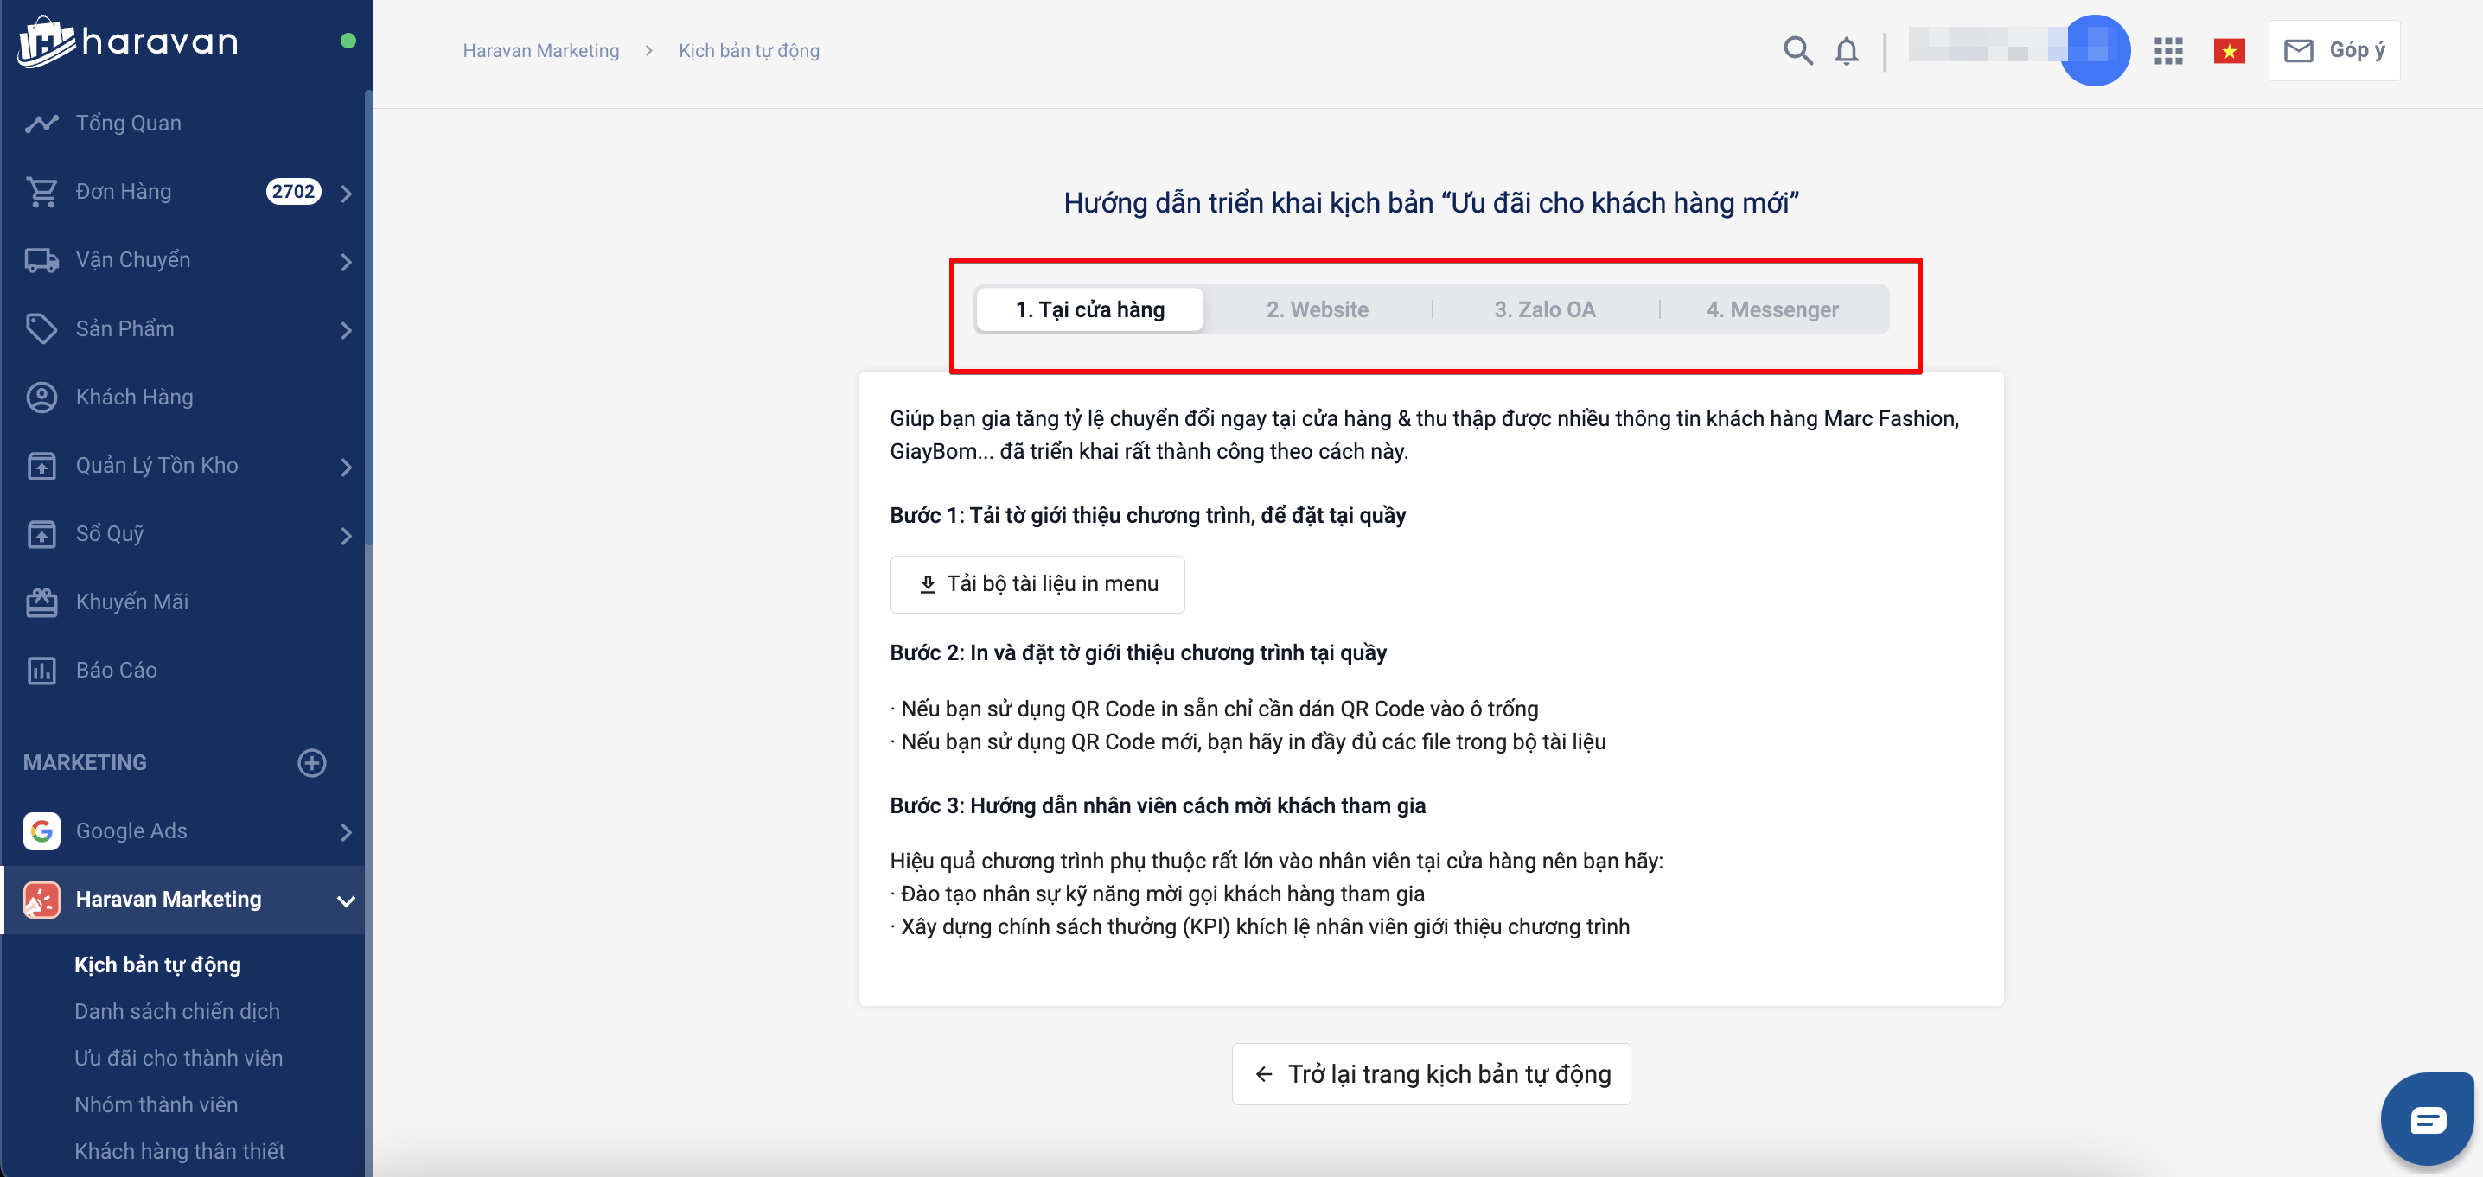This screenshot has width=2483, height=1177.
Task: Open notifications bell icon
Action: pyautogui.click(x=1846, y=50)
